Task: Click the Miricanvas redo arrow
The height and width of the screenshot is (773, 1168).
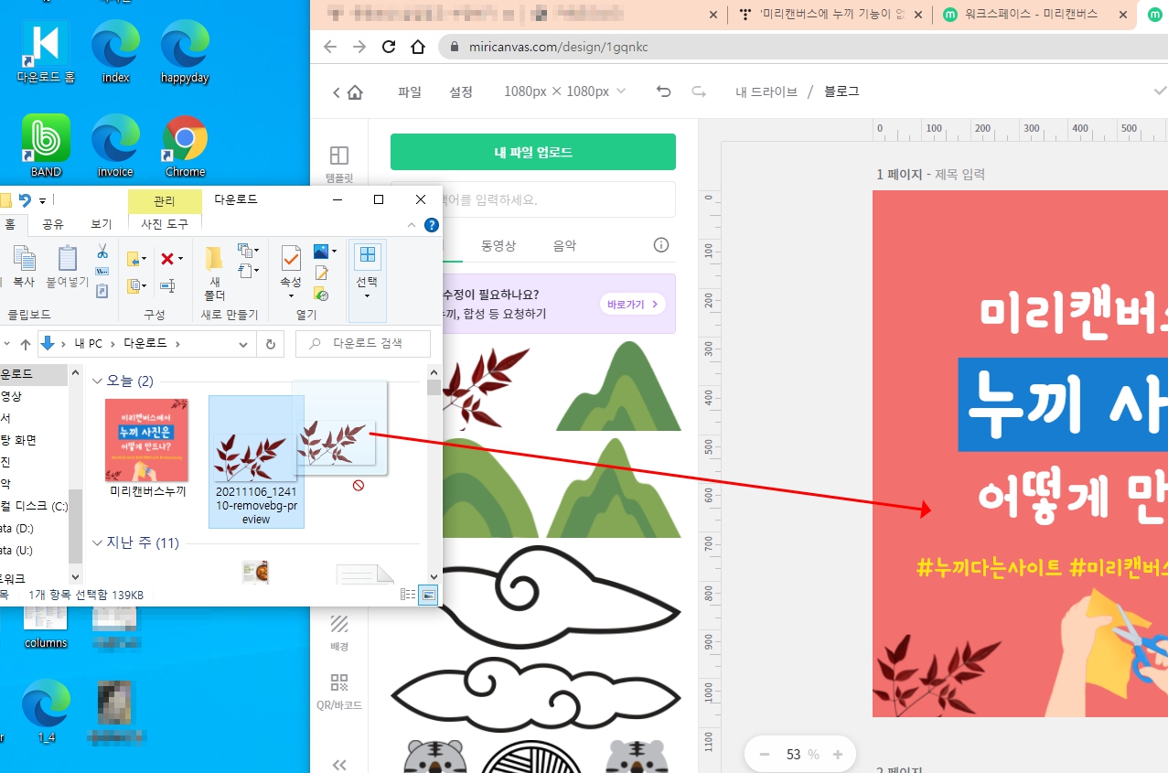Action: pos(699,91)
